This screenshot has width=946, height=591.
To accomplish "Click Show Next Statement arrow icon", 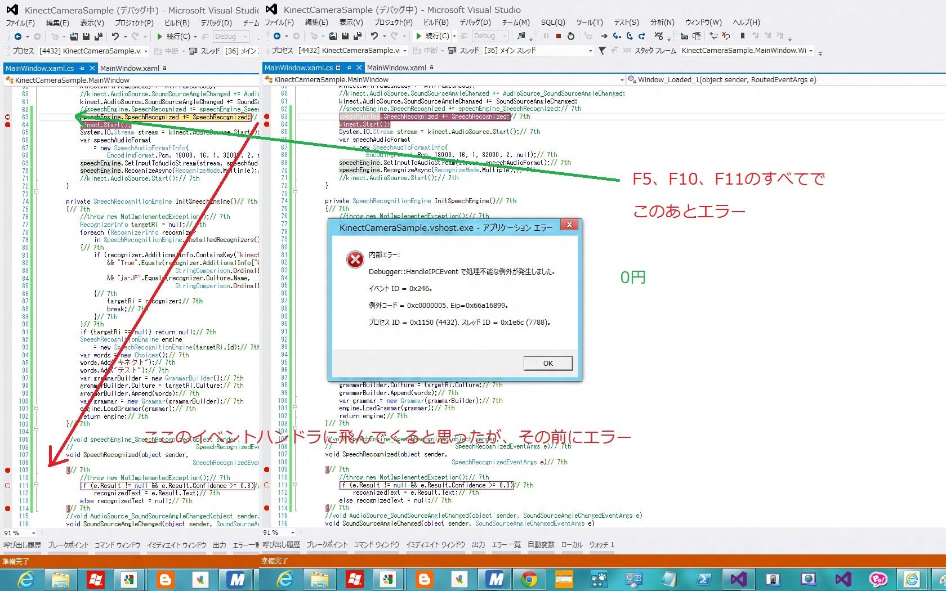I will pyautogui.click(x=604, y=36).
